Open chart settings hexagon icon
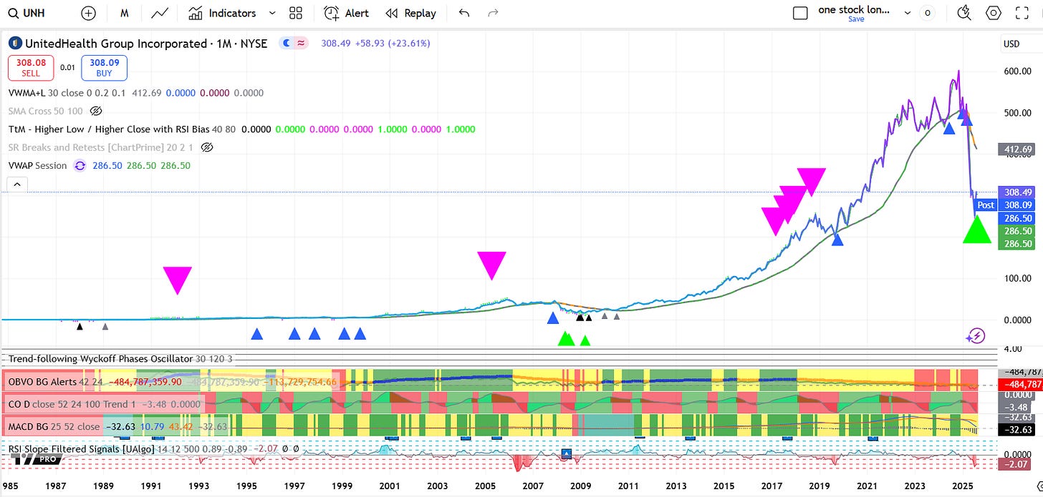Image resolution: width=1043 pixels, height=497 pixels. pyautogui.click(x=994, y=13)
